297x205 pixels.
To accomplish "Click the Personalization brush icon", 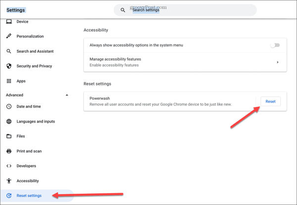I will pos(9,37).
